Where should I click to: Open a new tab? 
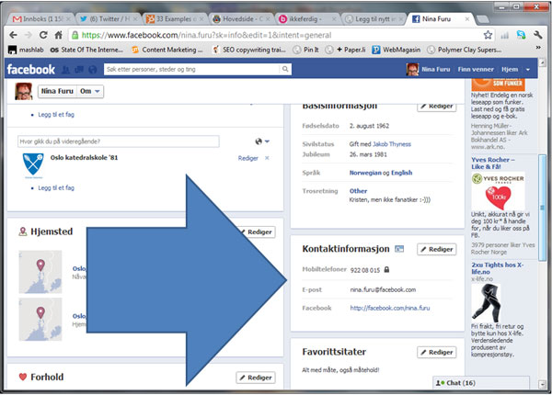pyautogui.click(x=483, y=19)
